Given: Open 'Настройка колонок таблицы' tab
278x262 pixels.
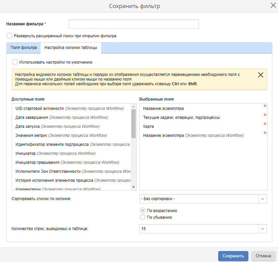Looking at the screenshot, I should 71,48.
